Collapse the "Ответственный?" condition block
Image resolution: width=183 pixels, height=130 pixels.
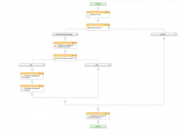(103, 25)
